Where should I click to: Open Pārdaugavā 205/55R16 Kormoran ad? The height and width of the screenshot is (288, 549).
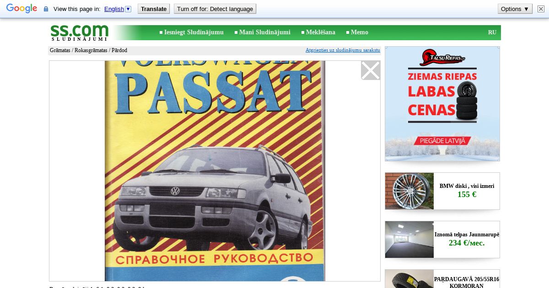[467, 282]
